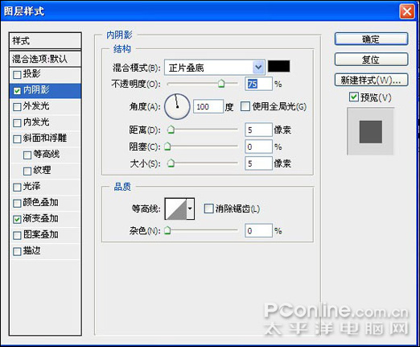Enable the 描边 stroke checkbox

coord(17,252)
